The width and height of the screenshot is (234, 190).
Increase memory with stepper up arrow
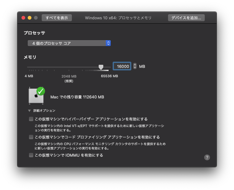click(x=135, y=65)
